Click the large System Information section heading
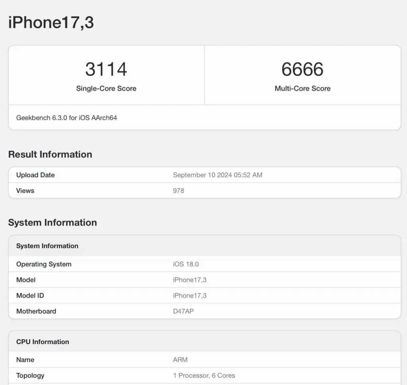 [x=52, y=222]
